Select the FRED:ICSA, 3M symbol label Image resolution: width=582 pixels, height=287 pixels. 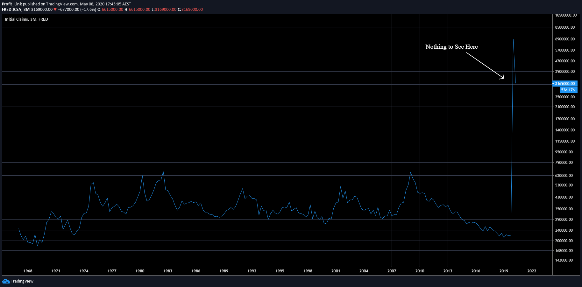(16, 9)
